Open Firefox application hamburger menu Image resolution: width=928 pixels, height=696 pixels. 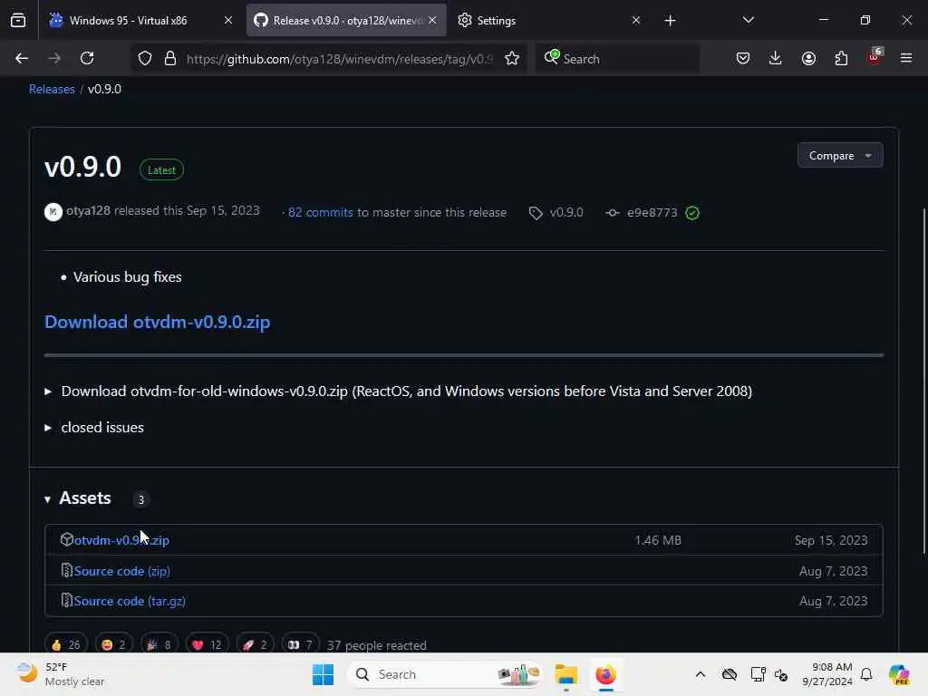tap(906, 58)
